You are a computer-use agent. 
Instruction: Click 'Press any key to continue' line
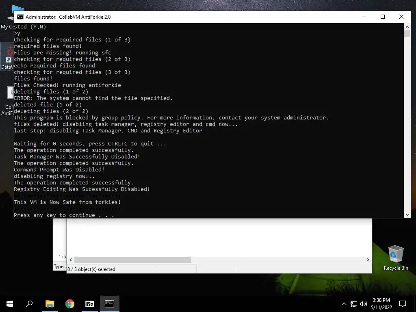(64, 215)
